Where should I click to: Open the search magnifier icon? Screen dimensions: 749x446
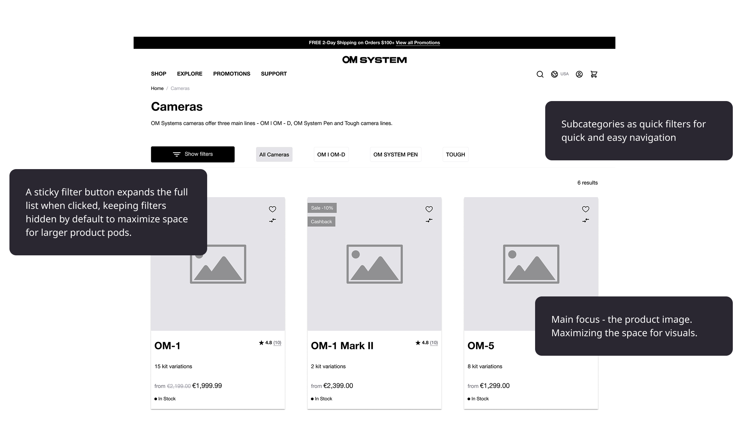pyautogui.click(x=540, y=74)
